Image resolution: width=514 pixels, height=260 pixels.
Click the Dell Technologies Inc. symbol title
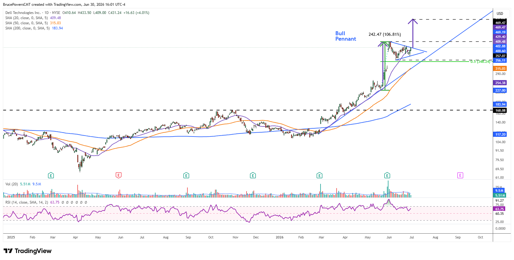point(23,13)
